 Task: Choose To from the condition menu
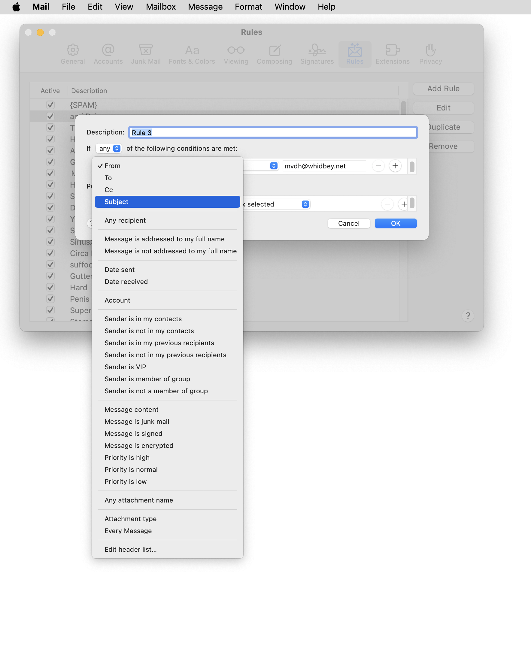pyautogui.click(x=167, y=178)
